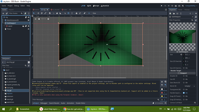Open the Movie Maker mode icon
Viewport: 199px width, 112px height.
(x=183, y=6)
